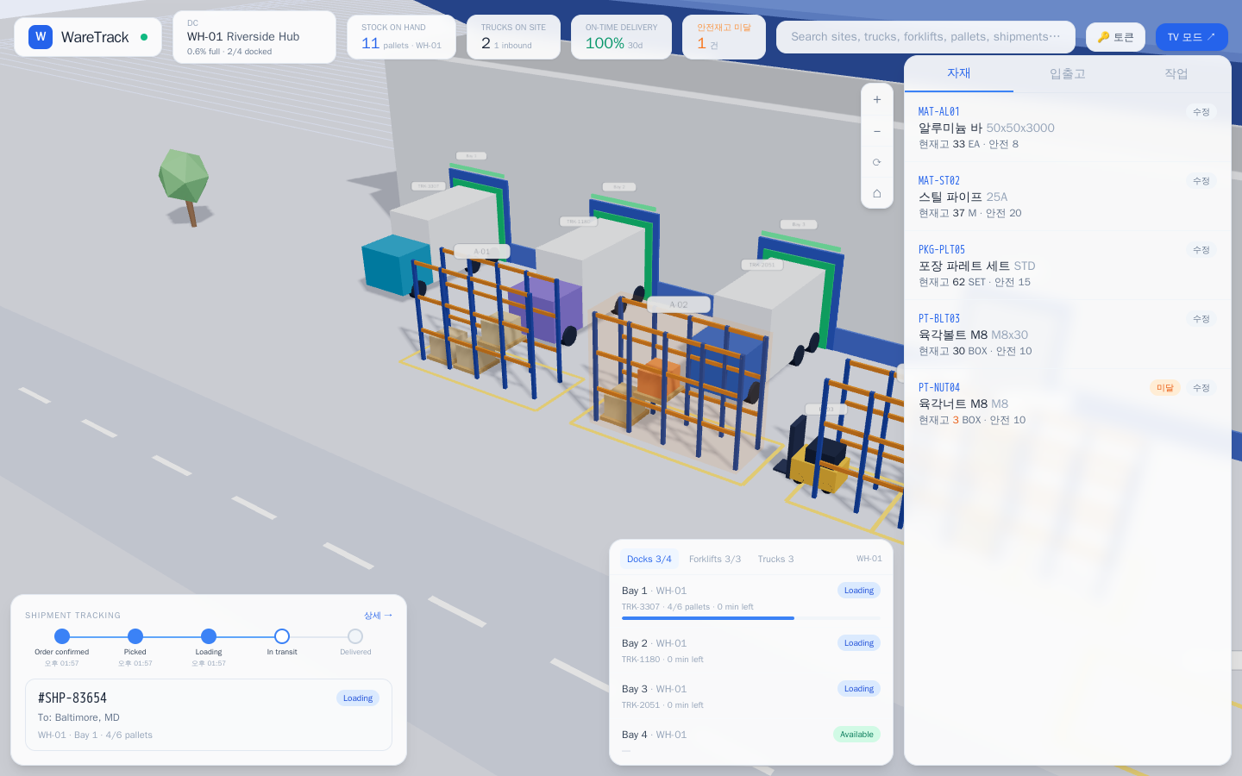Reset camera with the home icon

[x=876, y=193]
